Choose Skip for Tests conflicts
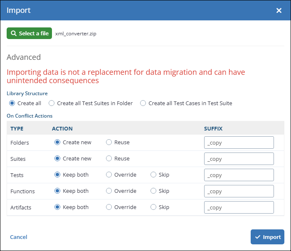Viewport: 291px width, 251px height. tap(153, 175)
